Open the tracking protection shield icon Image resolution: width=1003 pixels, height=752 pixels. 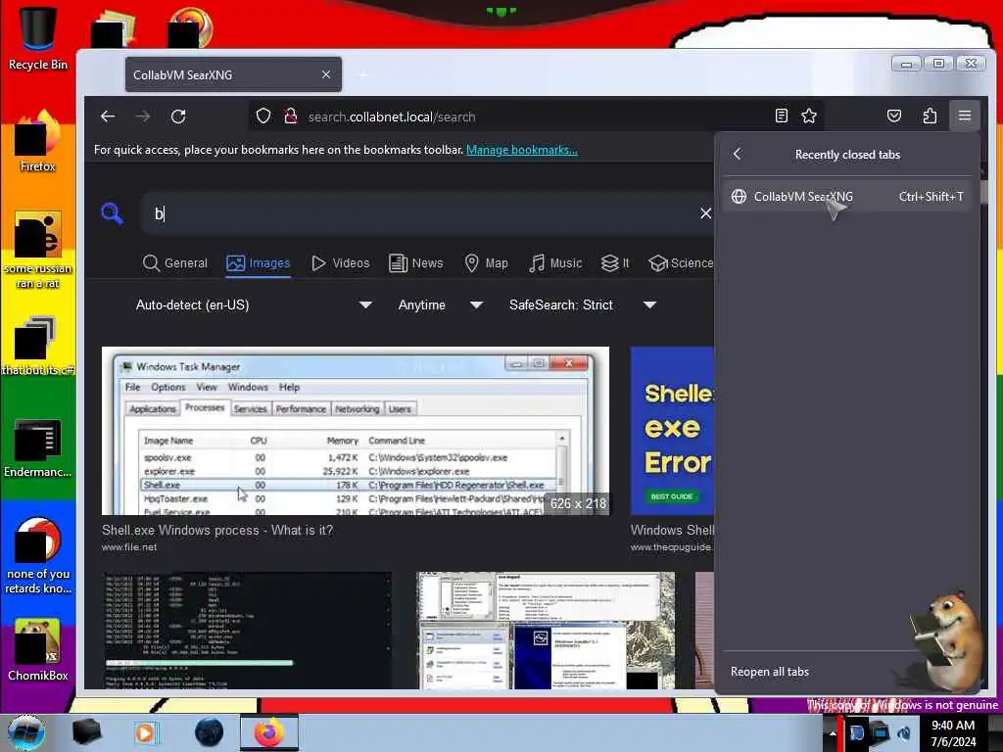263,117
